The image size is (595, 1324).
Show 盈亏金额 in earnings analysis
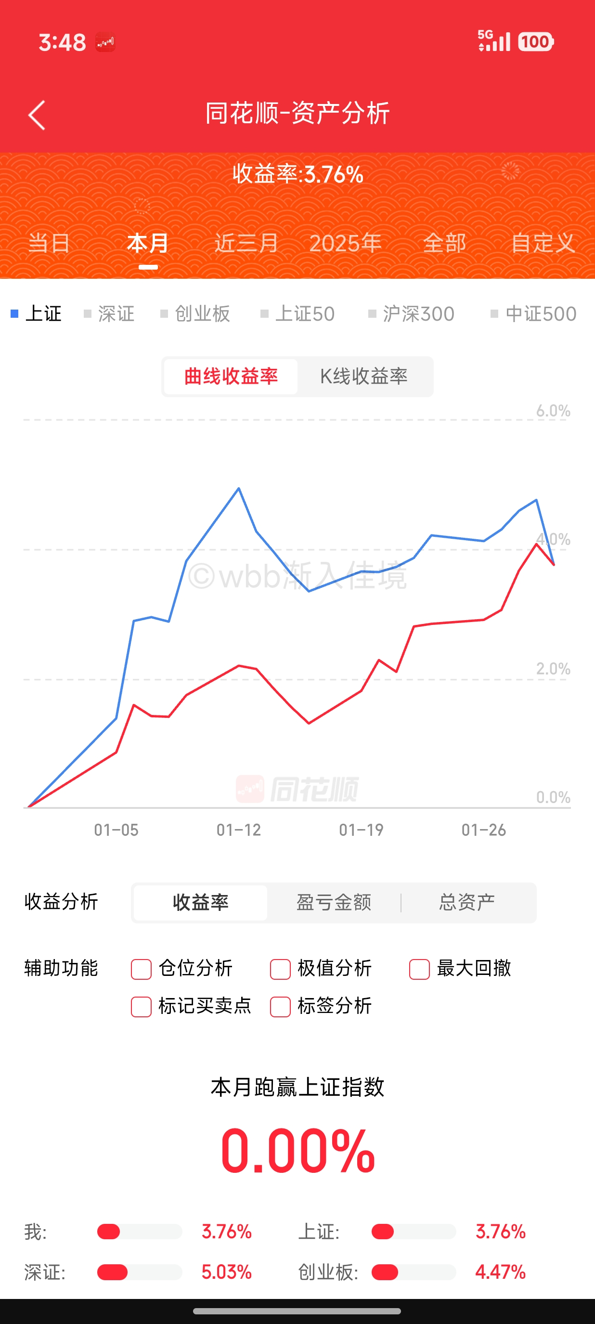[x=334, y=902]
